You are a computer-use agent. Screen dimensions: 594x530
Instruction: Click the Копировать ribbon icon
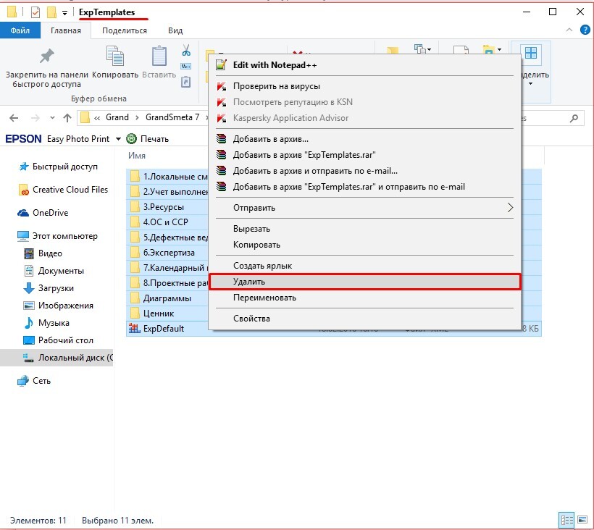(x=114, y=56)
